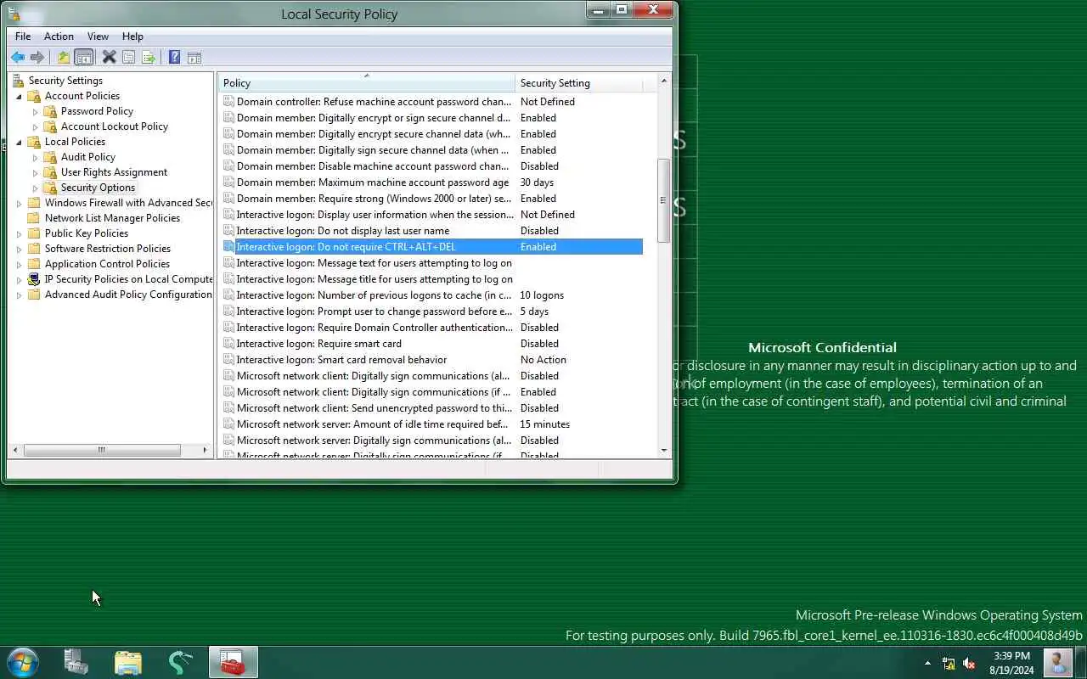Expand the Software Restriction Policies node
The width and height of the screenshot is (1087, 679).
(x=19, y=249)
